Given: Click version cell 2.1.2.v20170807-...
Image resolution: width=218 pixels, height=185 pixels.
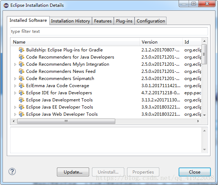Looking at the screenshot, I should pos(160,50).
